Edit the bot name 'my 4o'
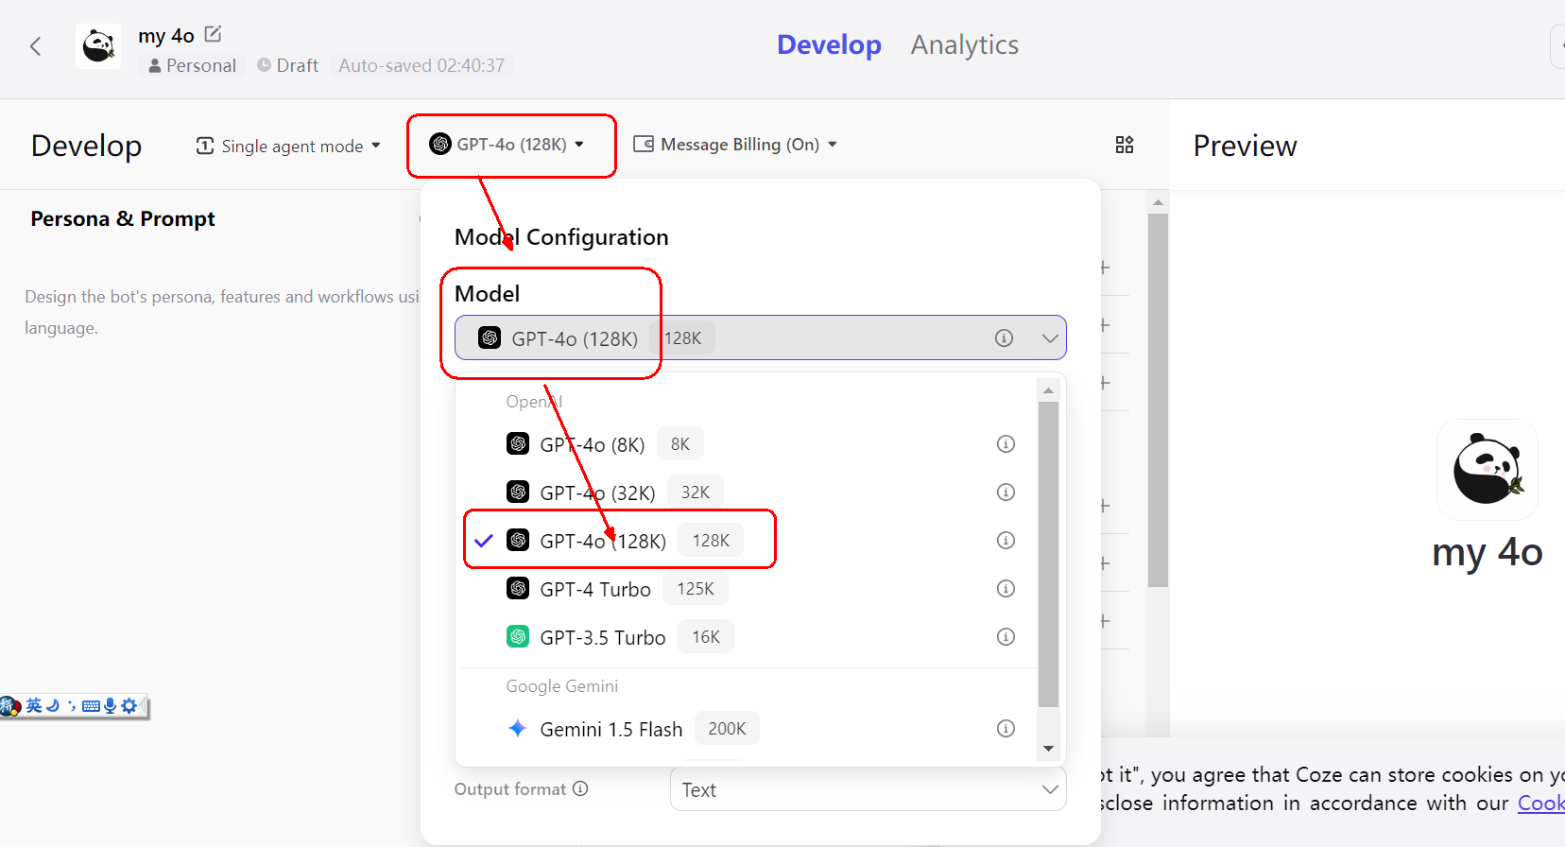 tap(214, 34)
